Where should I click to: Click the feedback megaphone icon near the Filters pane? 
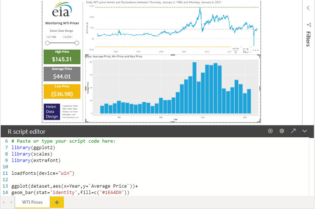click(309, 25)
